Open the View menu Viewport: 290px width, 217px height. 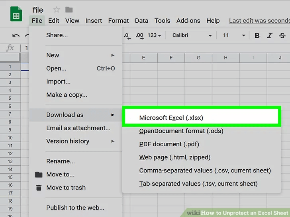point(72,21)
